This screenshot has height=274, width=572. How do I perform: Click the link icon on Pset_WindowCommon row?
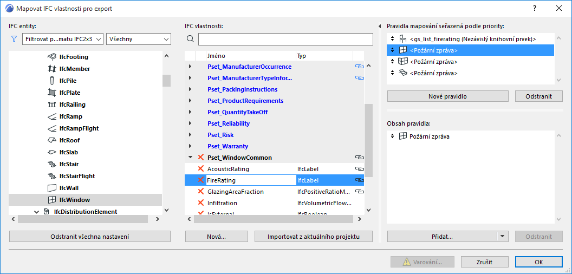coord(359,158)
